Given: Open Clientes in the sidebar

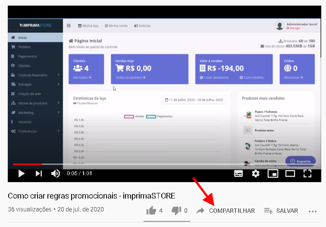Looking at the screenshot, I should pos(35,66).
